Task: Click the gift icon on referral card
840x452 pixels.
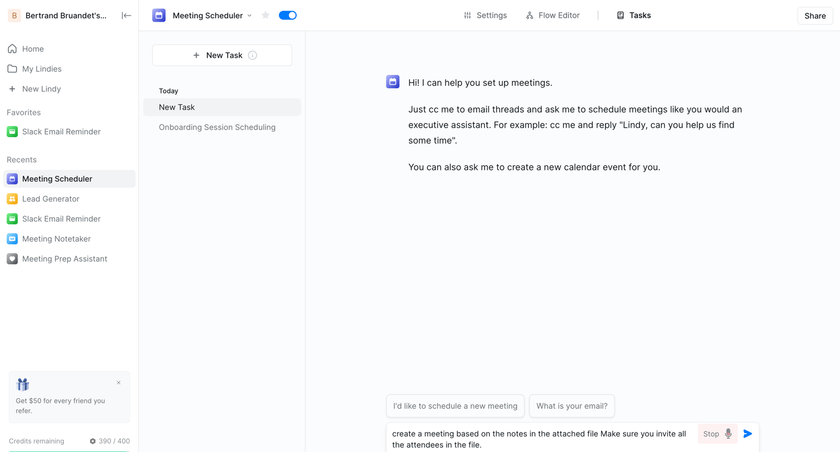Action: pos(23,384)
